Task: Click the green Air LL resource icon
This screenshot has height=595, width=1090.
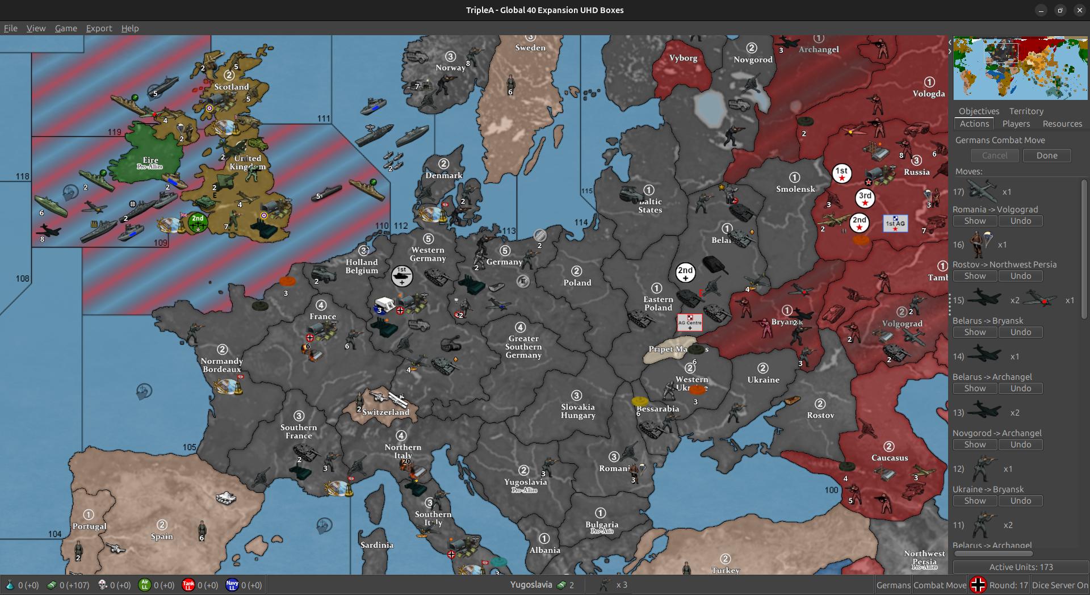Action: (144, 585)
